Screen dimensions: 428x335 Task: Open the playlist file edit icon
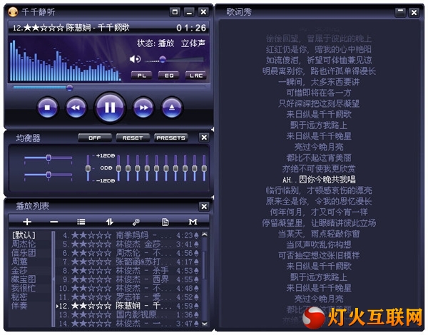tap(165, 222)
